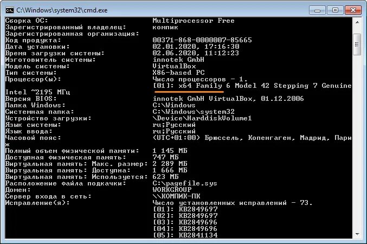The image size is (367, 244).
Task: Click the domain value WORKGROUP
Action: point(172,190)
